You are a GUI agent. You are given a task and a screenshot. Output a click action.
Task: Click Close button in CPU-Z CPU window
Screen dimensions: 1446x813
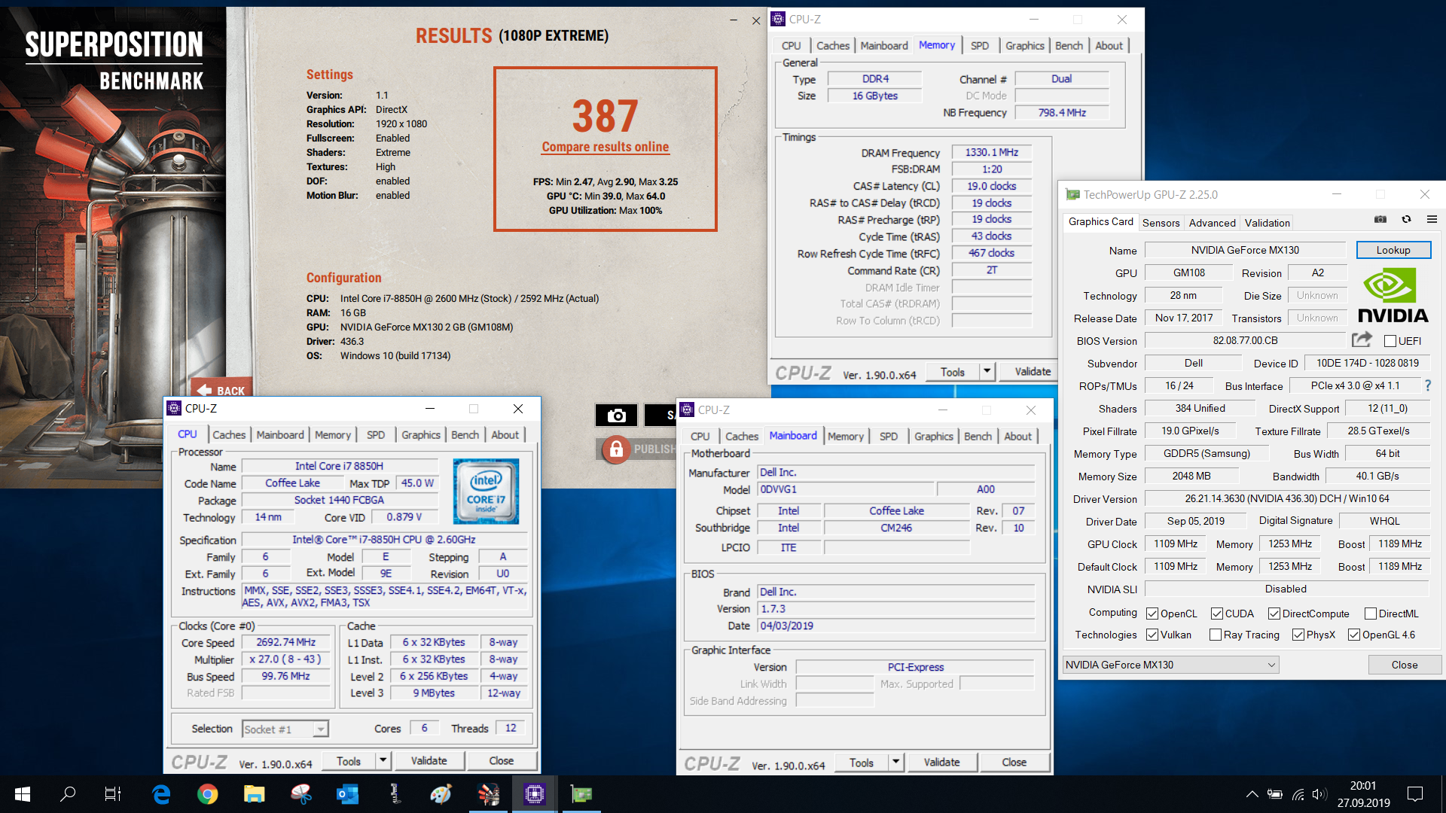tap(501, 760)
